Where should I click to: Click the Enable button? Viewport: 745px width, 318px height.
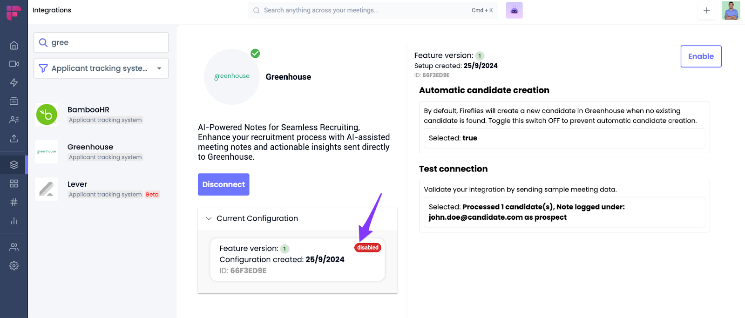click(x=701, y=56)
